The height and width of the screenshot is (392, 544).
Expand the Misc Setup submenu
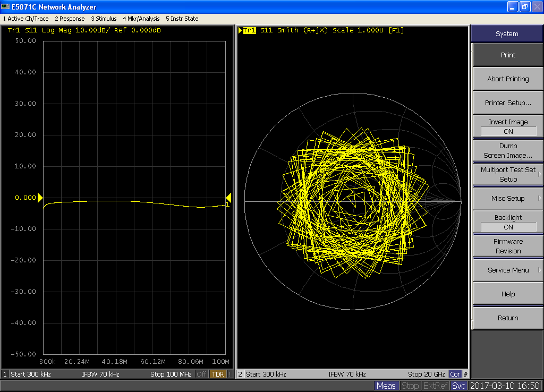(508, 198)
